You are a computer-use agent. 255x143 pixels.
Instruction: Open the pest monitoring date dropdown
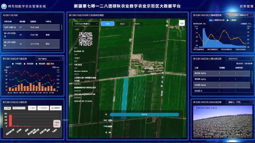[x=19, y=108]
